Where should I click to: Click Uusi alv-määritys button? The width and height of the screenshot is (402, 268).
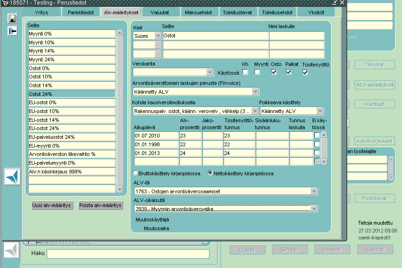click(52, 205)
